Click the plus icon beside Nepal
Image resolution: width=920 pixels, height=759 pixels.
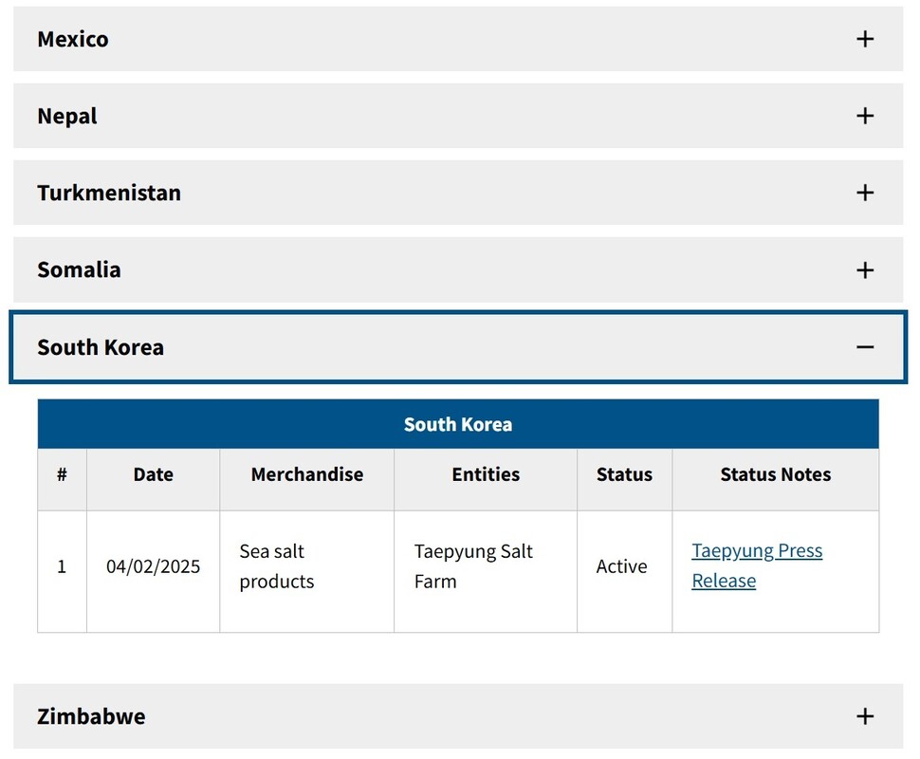tap(864, 116)
